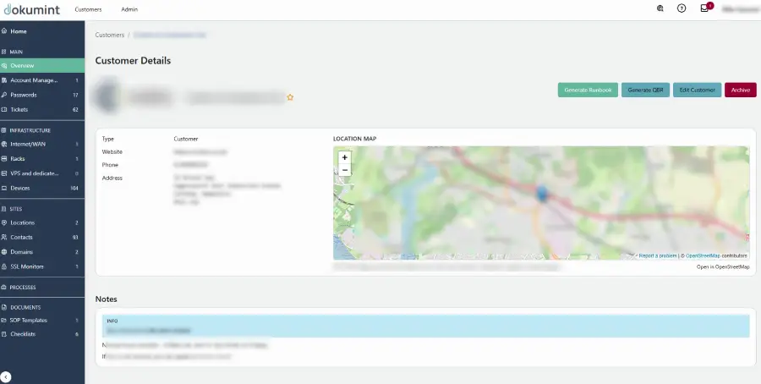This screenshot has height=384, width=761.
Task: Click the Racks server icon
Action: coord(4,159)
